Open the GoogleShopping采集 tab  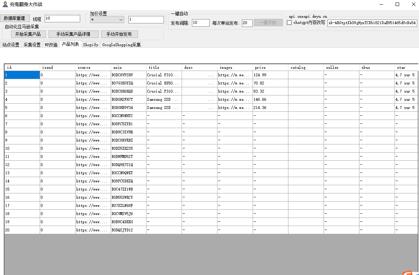pyautogui.click(x=122, y=45)
